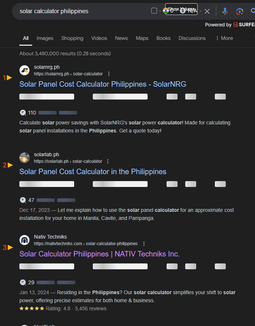Toggle the Surfer checkbox in the search bar
The height and width of the screenshot is (326, 255).
(x=154, y=11)
